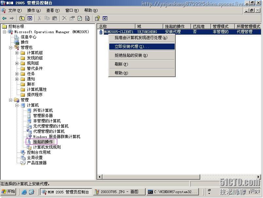Toggle the Show/Hide console tree icon
The image size is (263, 198).
click(x=30, y=18)
